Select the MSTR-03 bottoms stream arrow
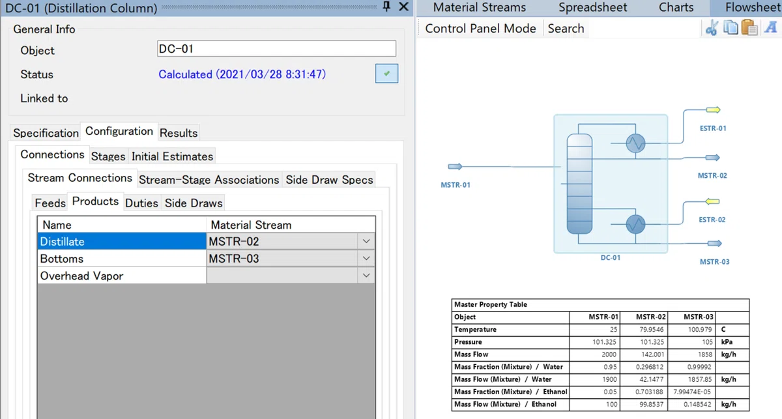Screen dimensions: 782x419 tap(715, 244)
